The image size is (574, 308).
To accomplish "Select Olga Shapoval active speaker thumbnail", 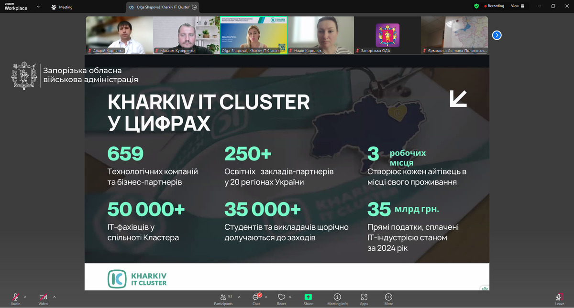I will (254, 35).
